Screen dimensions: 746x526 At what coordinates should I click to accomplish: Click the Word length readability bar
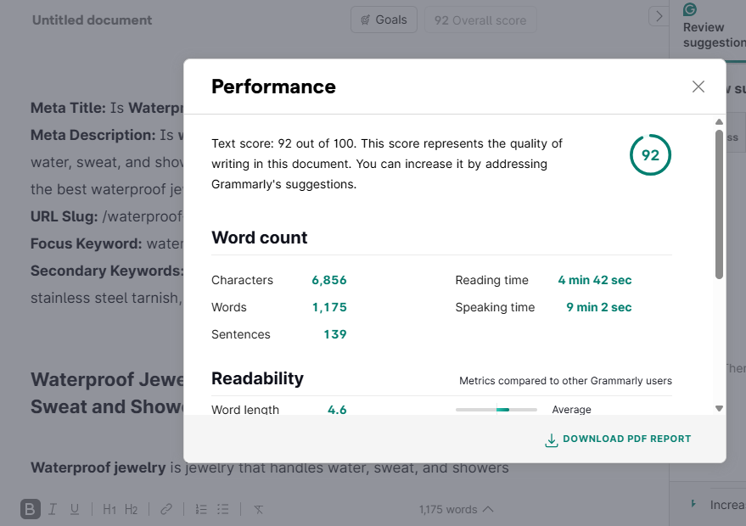point(496,410)
